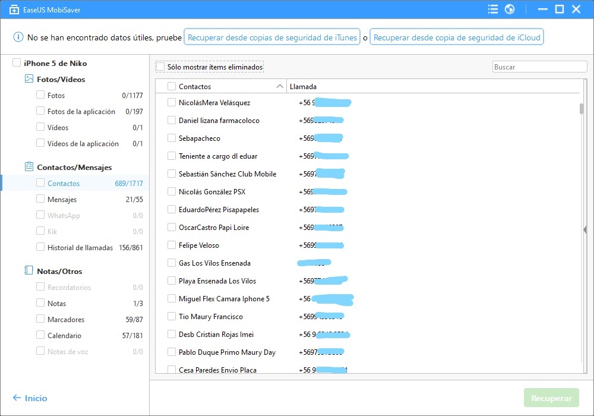Select Marcadores in the sidebar
This screenshot has width=594, height=416.
(x=66, y=320)
